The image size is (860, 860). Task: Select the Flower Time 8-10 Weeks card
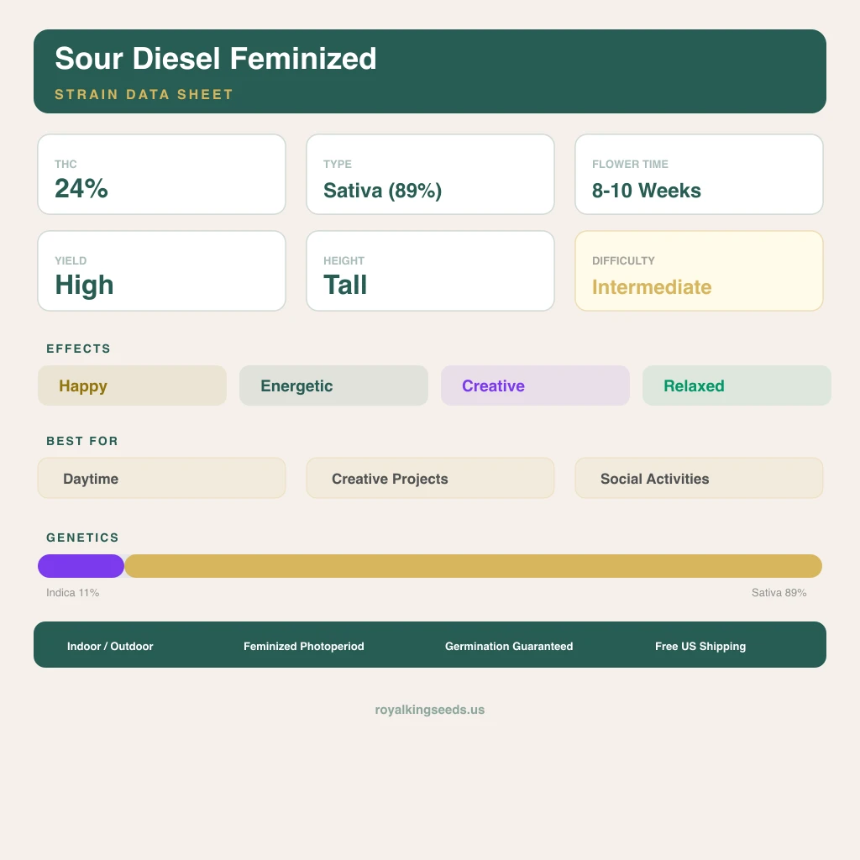point(699,175)
